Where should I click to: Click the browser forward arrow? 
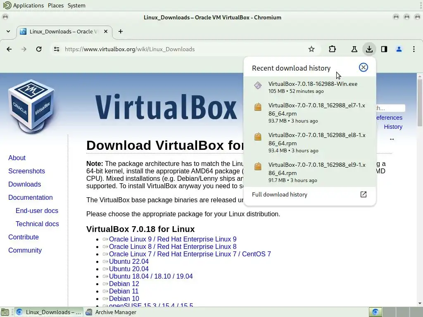tap(24, 49)
